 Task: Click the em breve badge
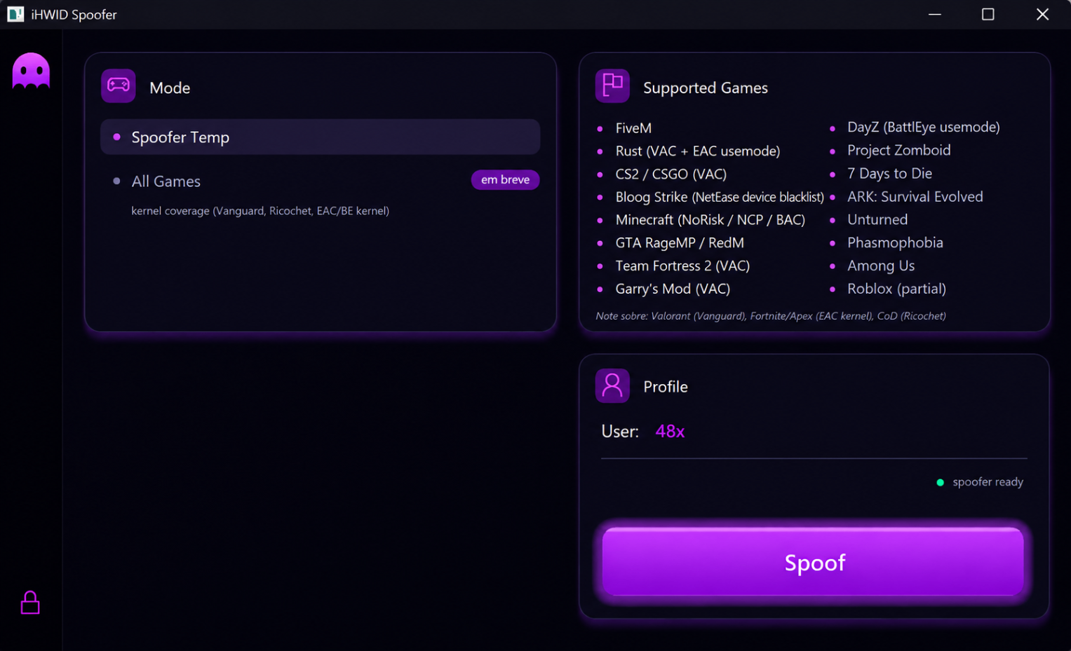505,179
